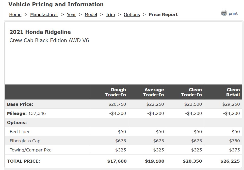Click the Price Report breadcrumb text

pos(163,14)
